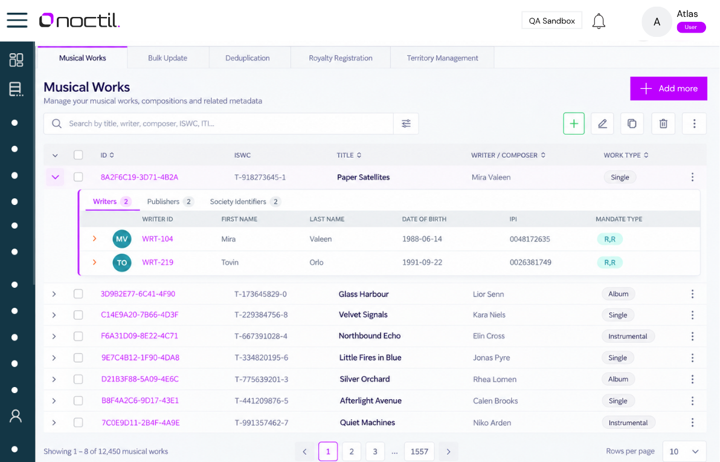Open the notifications bell

(x=599, y=21)
